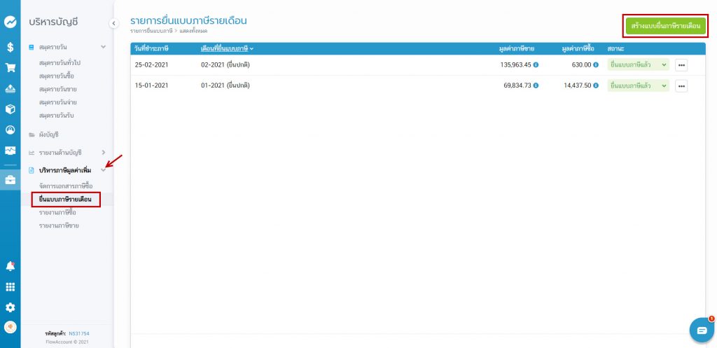Open ผังบัญชี menu item

click(49, 135)
